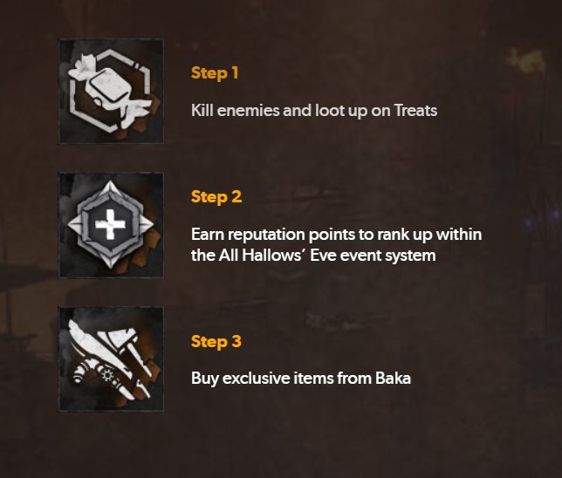Click the Kill enemies and loot up text
562x478 pixels.
point(313,111)
